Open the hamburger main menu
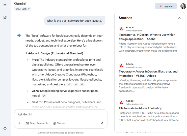Image resolution: width=187 pixels, height=136 pixels. point(5,5)
